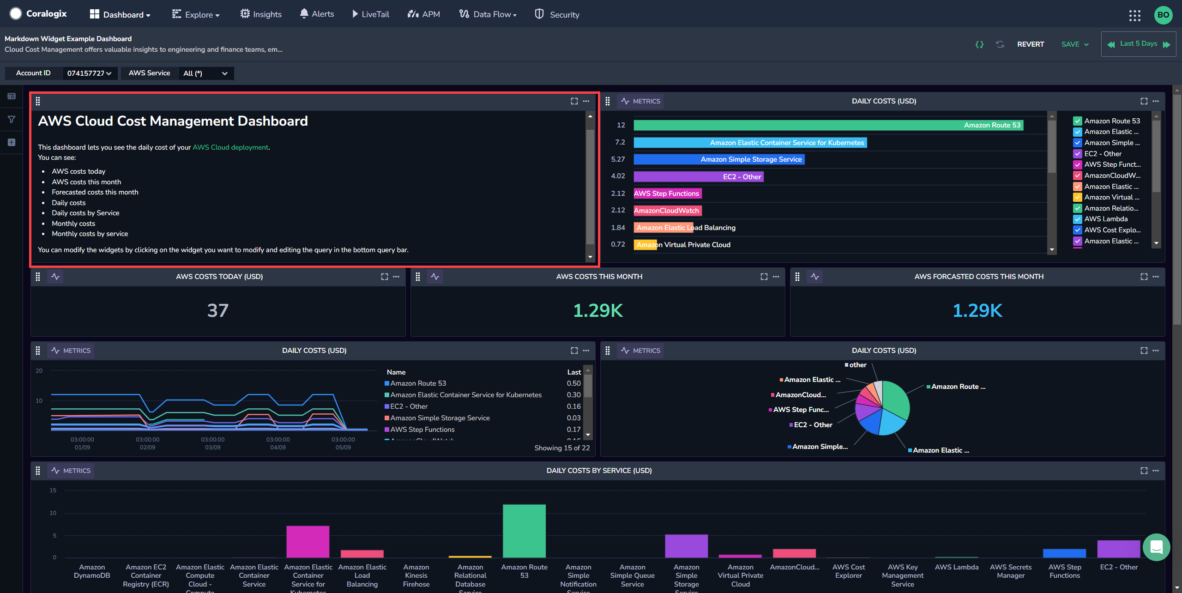Viewport: 1182px width, 593px height.
Task: Click the Amazon Route 53 column bar
Action: tap(524, 531)
